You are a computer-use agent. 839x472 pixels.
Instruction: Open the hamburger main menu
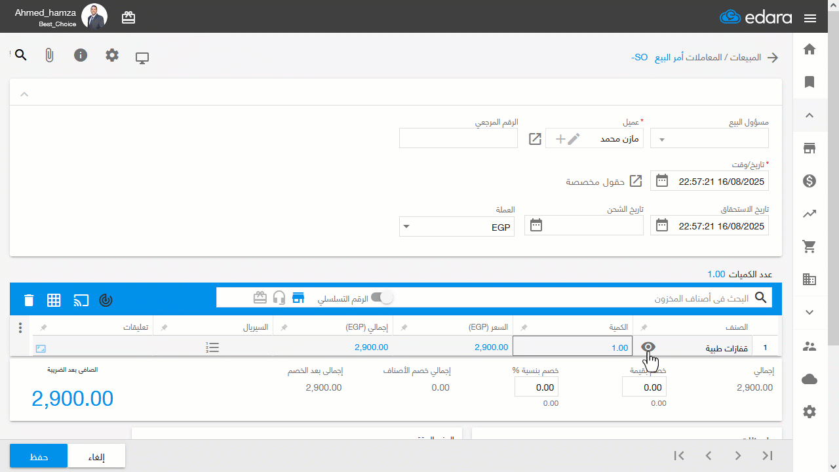[810, 18]
